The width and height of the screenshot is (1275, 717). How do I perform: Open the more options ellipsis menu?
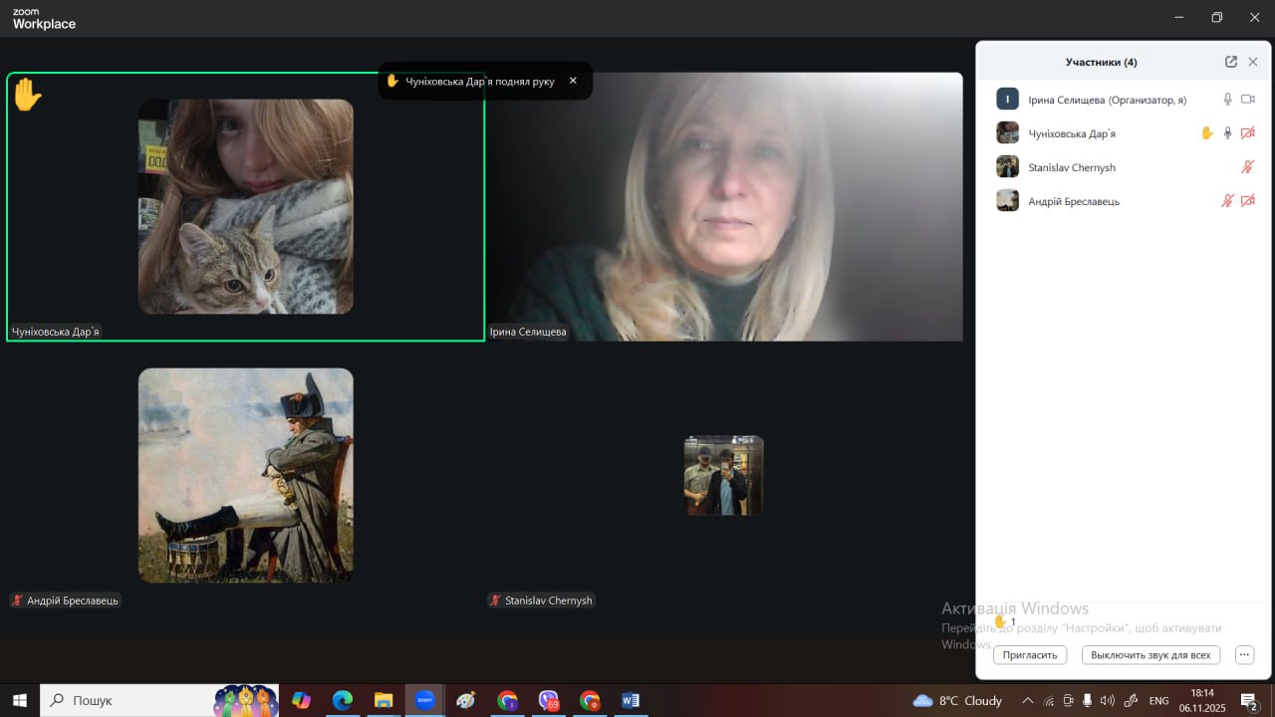tap(1244, 655)
